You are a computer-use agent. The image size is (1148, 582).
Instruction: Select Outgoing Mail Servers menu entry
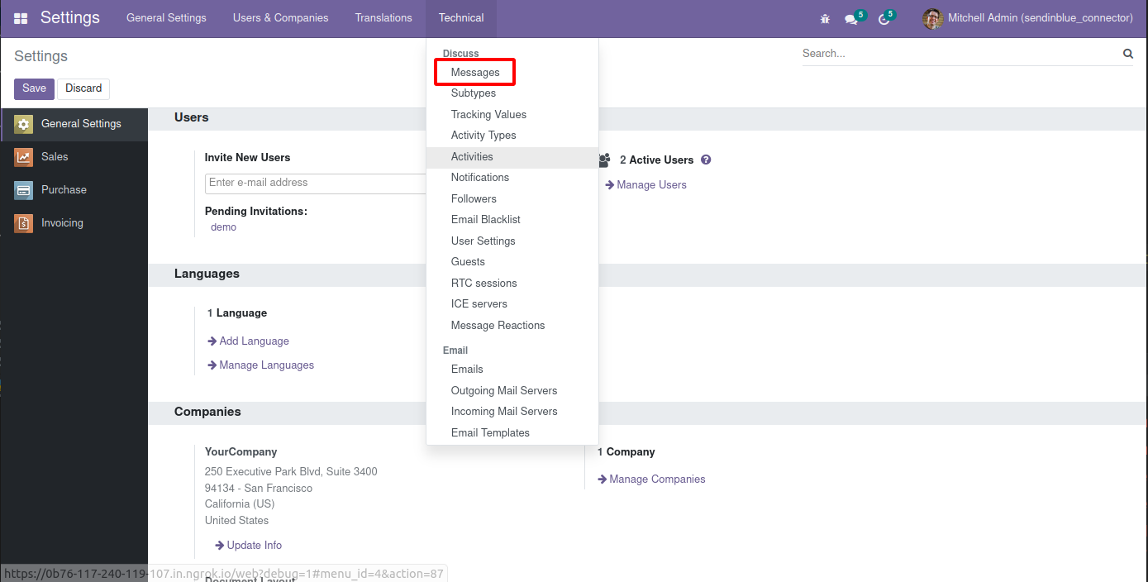(x=504, y=391)
